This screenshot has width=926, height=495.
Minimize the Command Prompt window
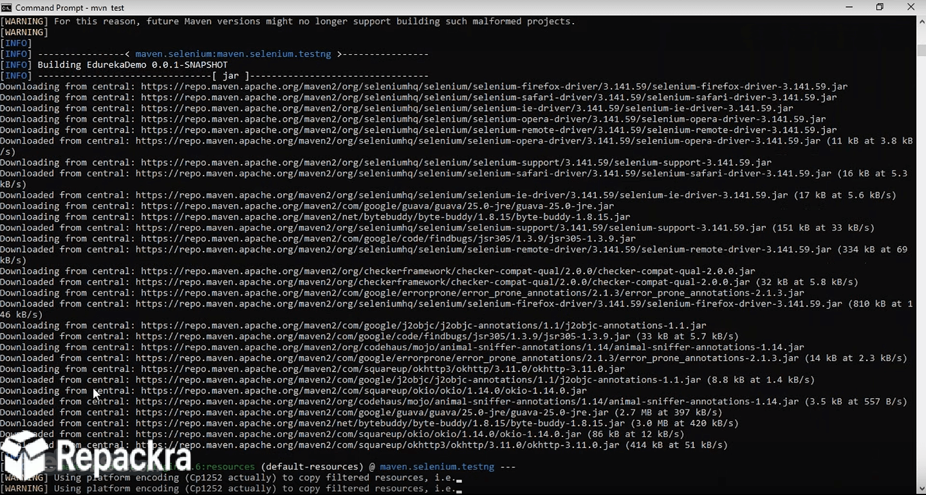[849, 7]
